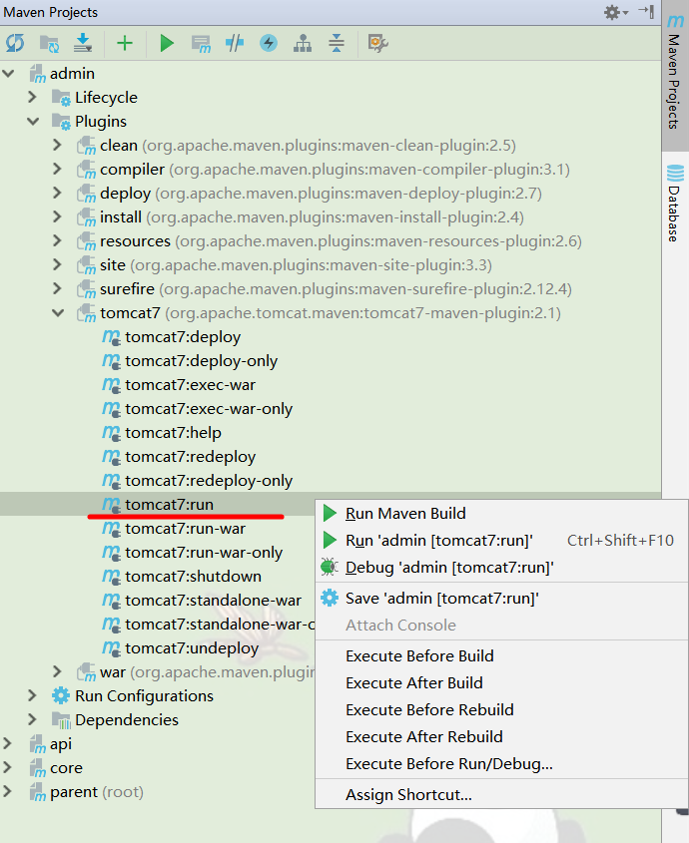The image size is (689, 843).
Task: Choose Save 'admin [tomcat7:run]' menu entry
Action: point(501,599)
